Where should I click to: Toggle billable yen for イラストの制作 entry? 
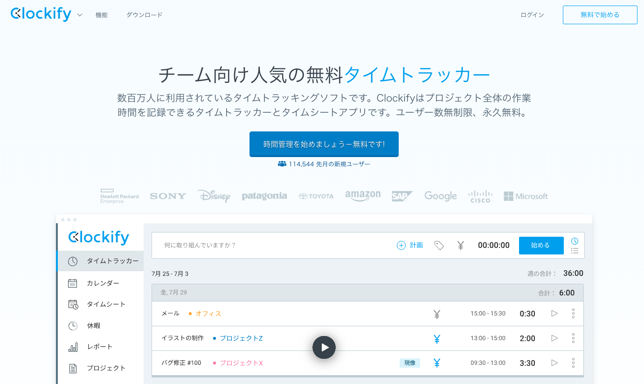437,338
